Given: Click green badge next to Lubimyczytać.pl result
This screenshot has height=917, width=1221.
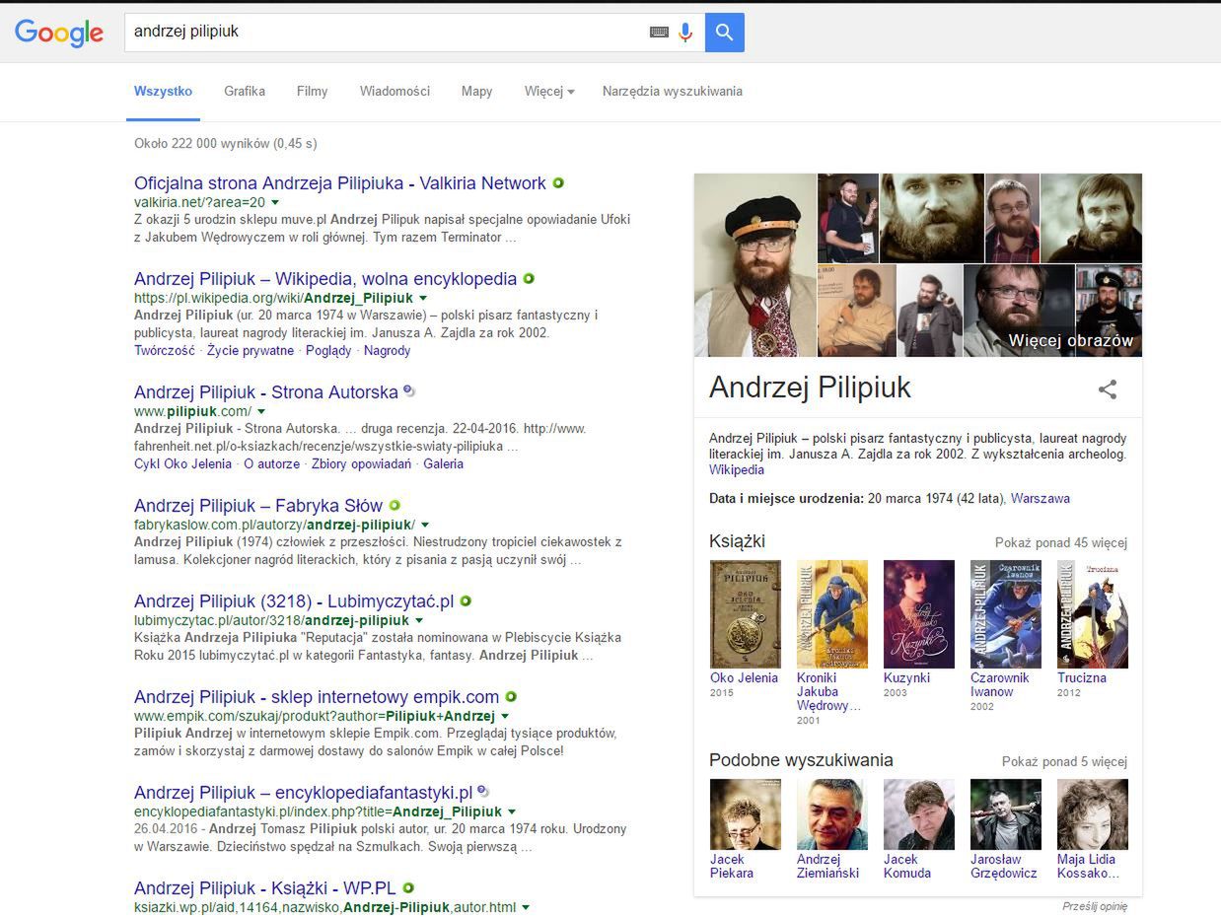Looking at the screenshot, I should [466, 600].
